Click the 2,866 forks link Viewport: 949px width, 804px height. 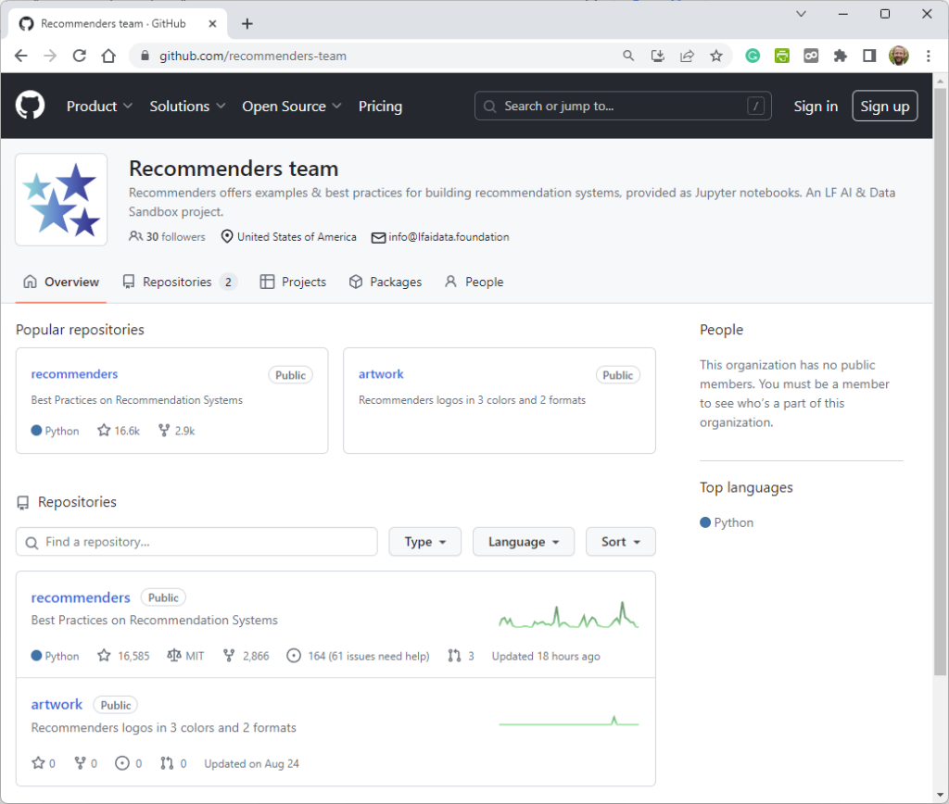click(246, 656)
